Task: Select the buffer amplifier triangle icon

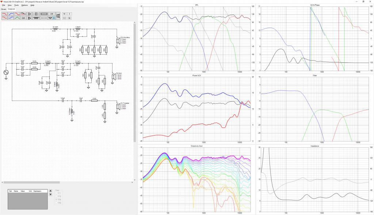Action: pyautogui.click(x=29, y=14)
